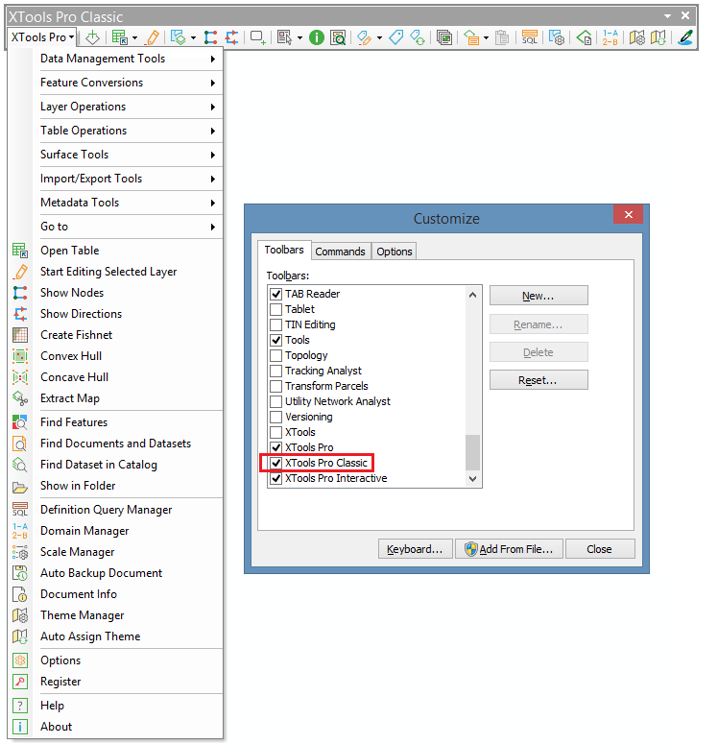Click the Document Info icon in menu
718x744 pixels.
pyautogui.click(x=20, y=594)
